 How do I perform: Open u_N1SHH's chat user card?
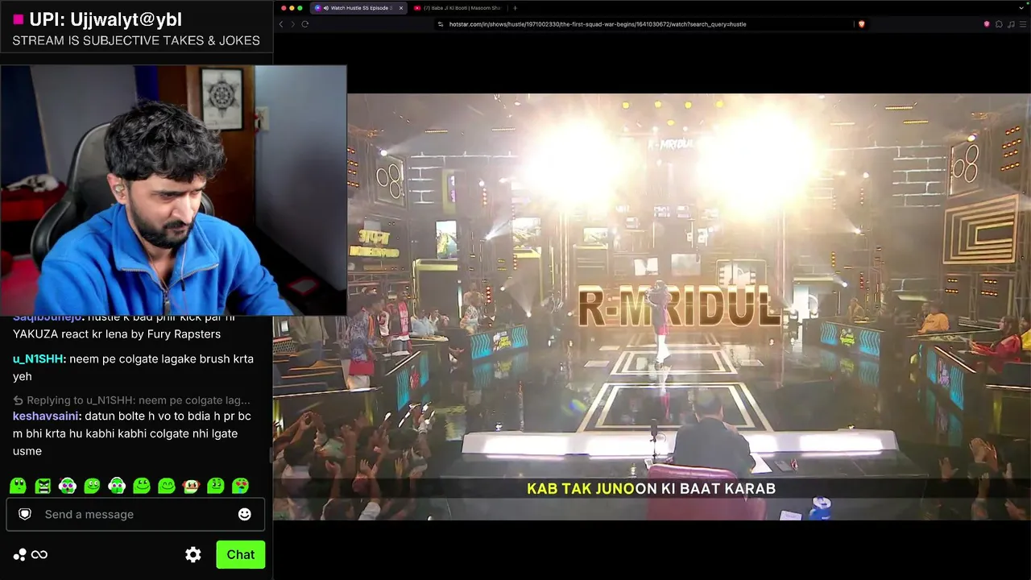coord(39,358)
